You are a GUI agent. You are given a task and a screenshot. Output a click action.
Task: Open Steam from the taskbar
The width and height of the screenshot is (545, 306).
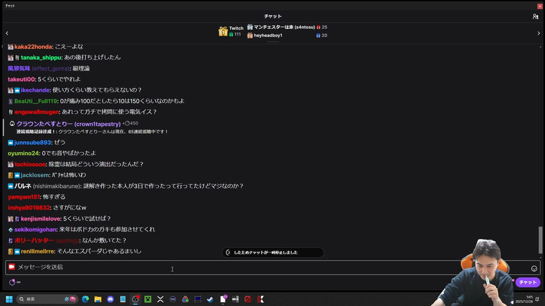[x=210, y=299]
